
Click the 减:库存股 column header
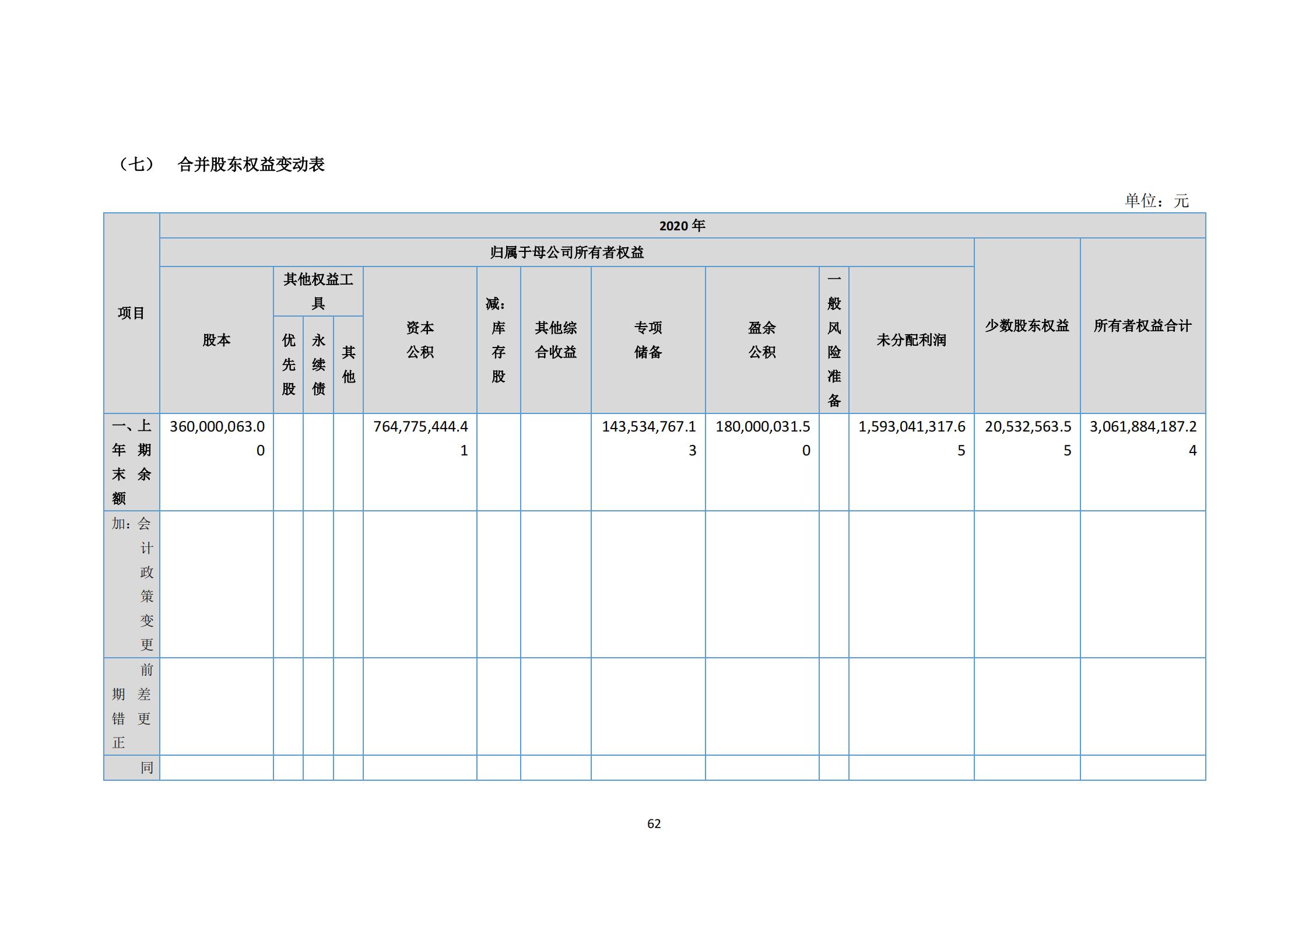pos(498,340)
